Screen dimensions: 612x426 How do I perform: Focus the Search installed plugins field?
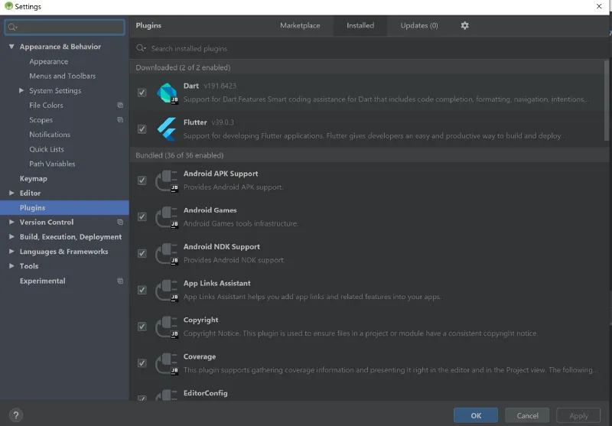tap(371, 48)
